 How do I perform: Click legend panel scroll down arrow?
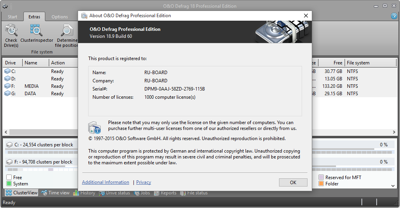point(393,186)
